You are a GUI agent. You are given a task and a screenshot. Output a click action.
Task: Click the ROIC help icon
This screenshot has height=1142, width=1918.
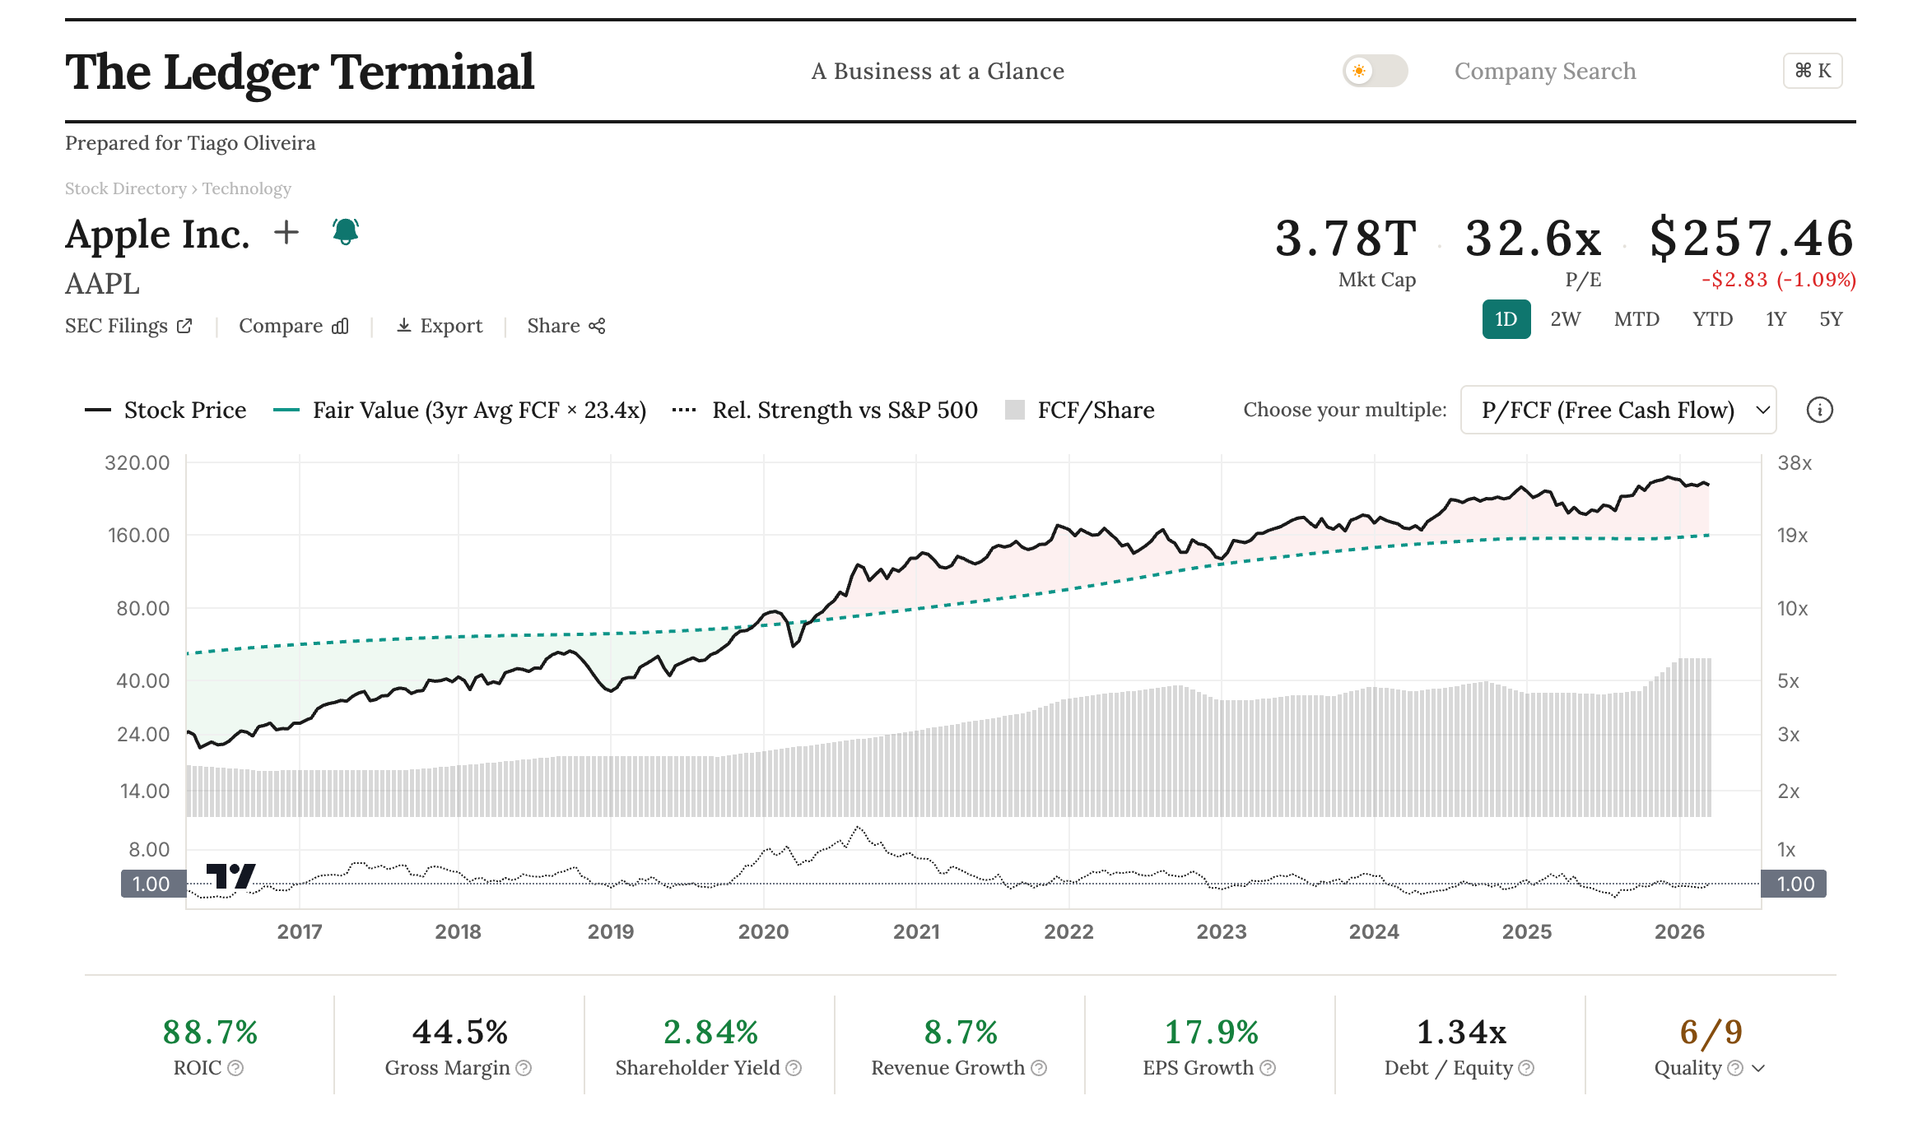[235, 1068]
